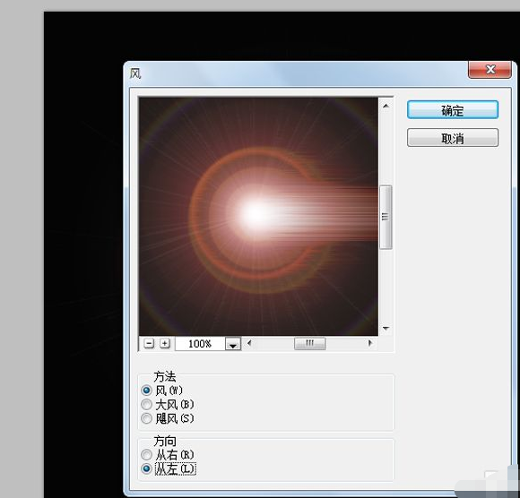Click the preview horizontal scroll left arrow

tap(249, 343)
